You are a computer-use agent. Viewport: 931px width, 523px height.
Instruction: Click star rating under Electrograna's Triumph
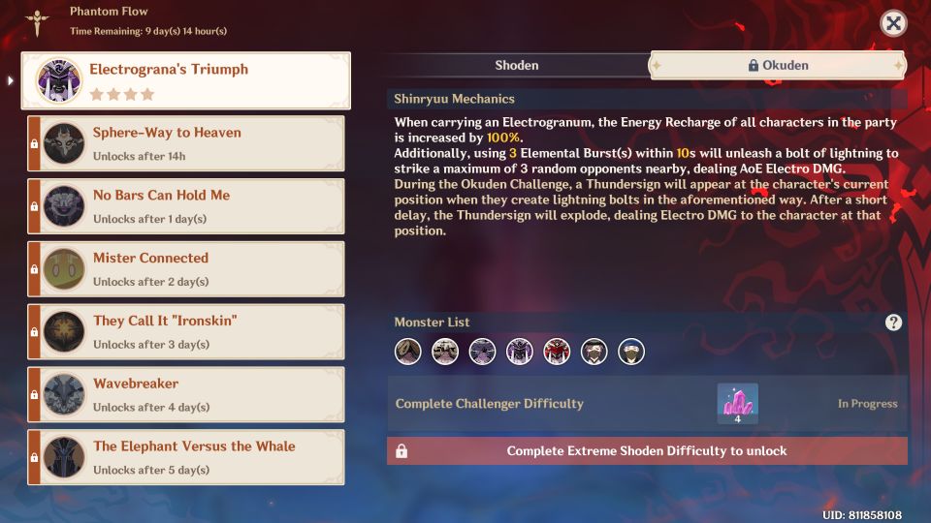coord(122,94)
